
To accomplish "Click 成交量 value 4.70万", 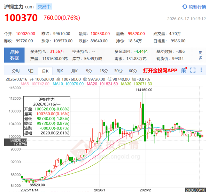I will click(175, 34).
